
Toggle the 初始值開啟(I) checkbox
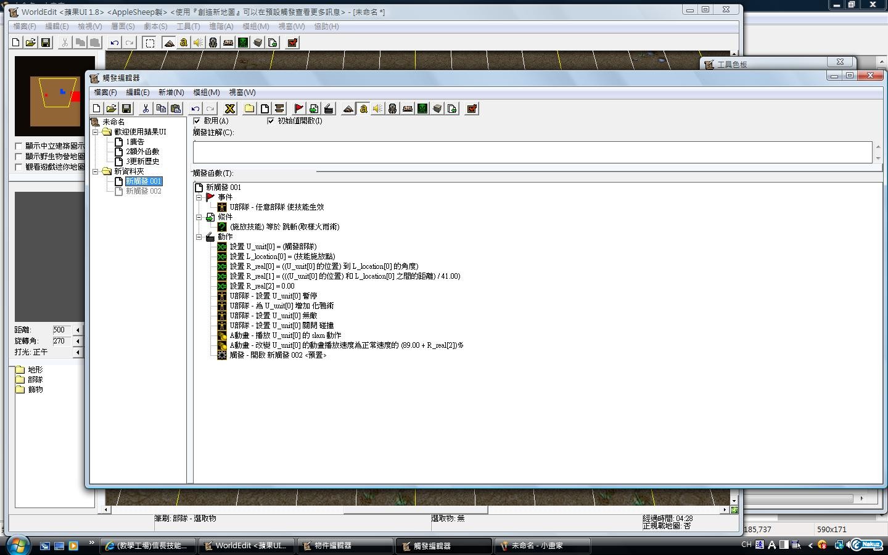pyautogui.click(x=270, y=121)
